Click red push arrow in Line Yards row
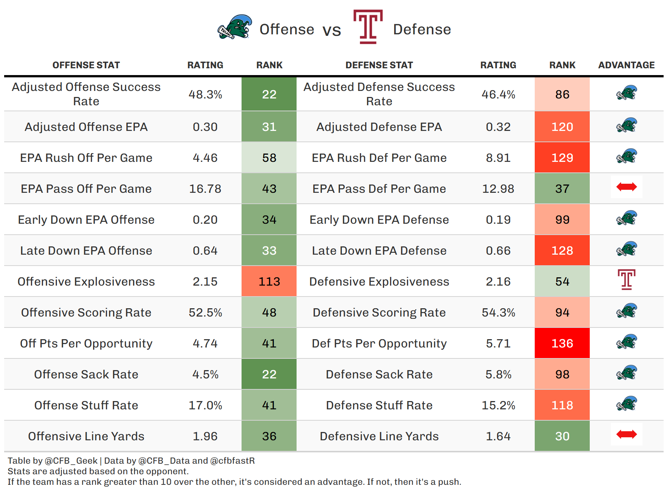Viewport: 667px width, 495px height. (x=626, y=434)
